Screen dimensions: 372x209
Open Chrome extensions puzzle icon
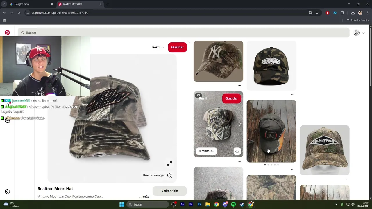342,13
